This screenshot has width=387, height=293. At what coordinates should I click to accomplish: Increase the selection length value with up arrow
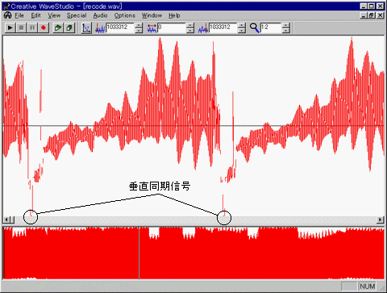[190, 25]
